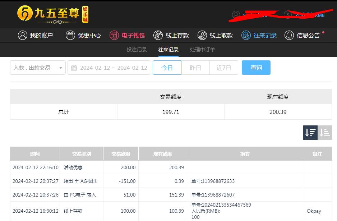The height and width of the screenshot is (221, 337).
Task: Click the 交易类别 column header
Action: [82, 154]
